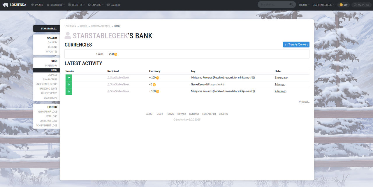Expand the Registry dropdown menu

[76, 5]
